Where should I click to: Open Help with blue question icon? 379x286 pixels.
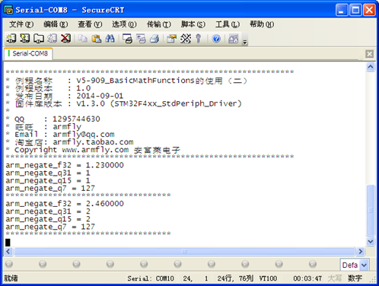(216, 39)
